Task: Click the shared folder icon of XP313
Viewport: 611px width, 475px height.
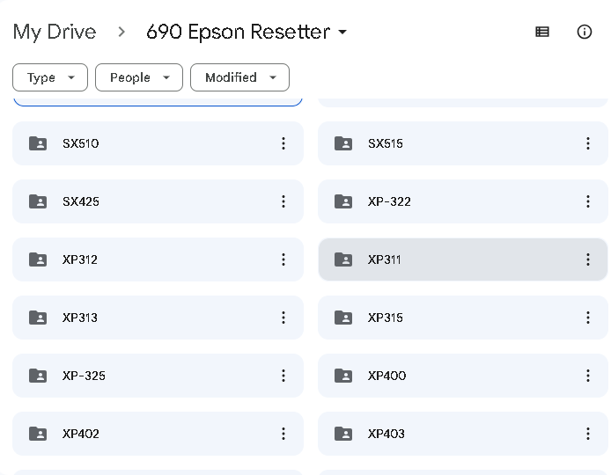Action: (x=38, y=318)
